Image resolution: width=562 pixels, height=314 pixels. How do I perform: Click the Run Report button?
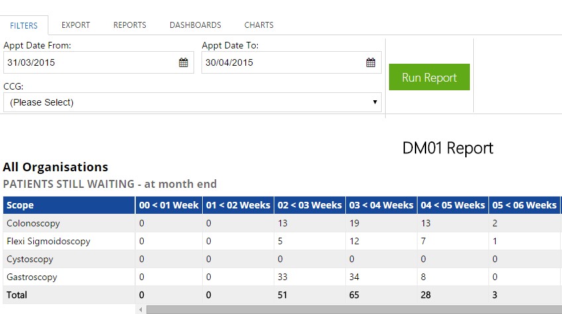pos(429,77)
